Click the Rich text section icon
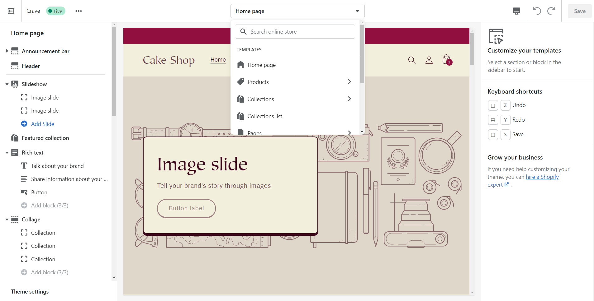 click(x=15, y=152)
